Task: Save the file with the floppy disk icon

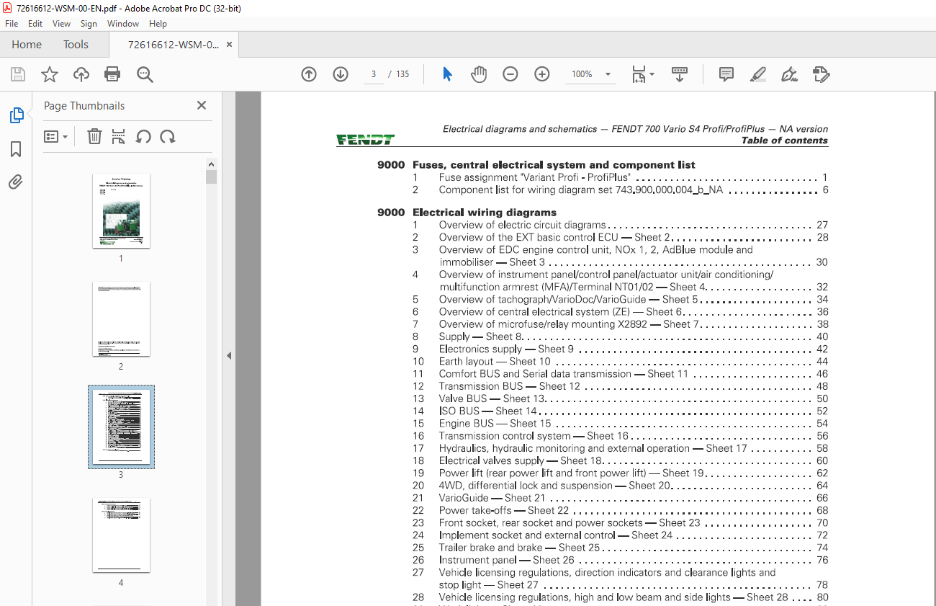Action: click(18, 74)
